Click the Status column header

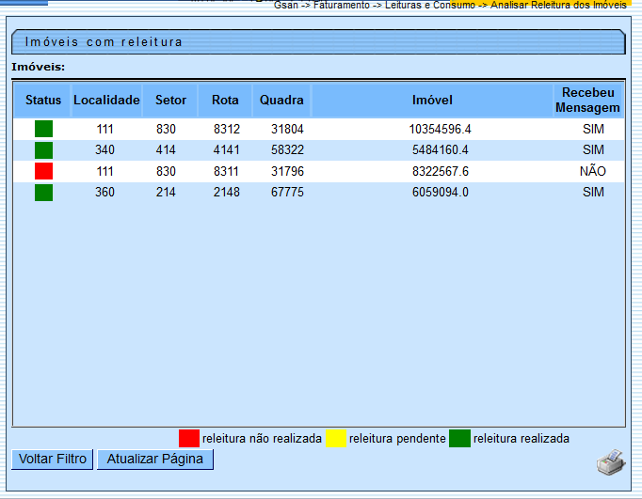tap(43, 101)
